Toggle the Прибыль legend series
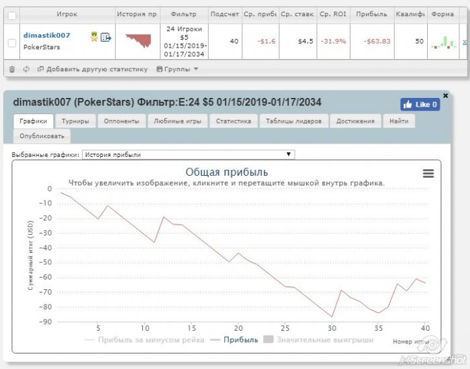 234,339
